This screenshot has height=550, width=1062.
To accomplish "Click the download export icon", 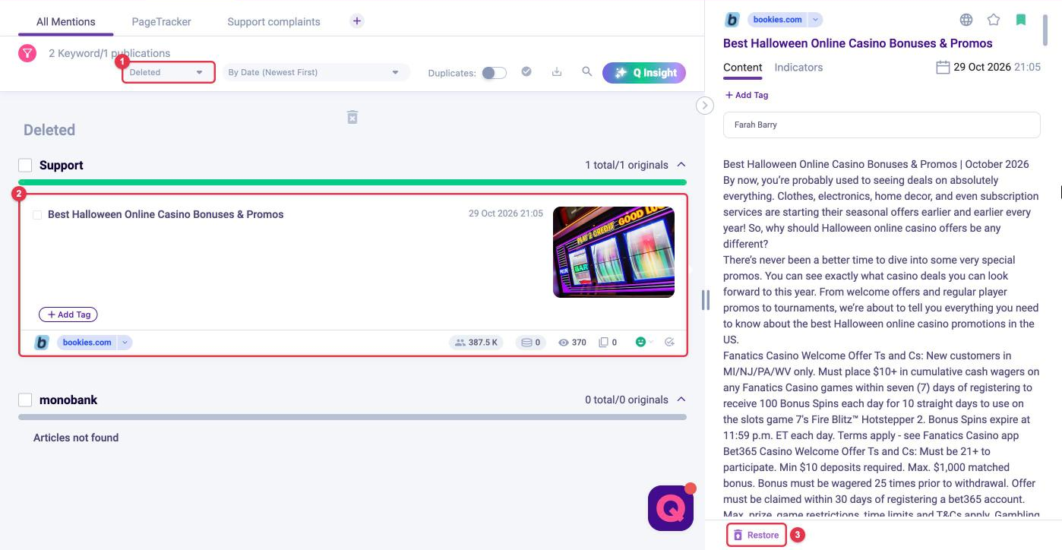I will point(557,71).
